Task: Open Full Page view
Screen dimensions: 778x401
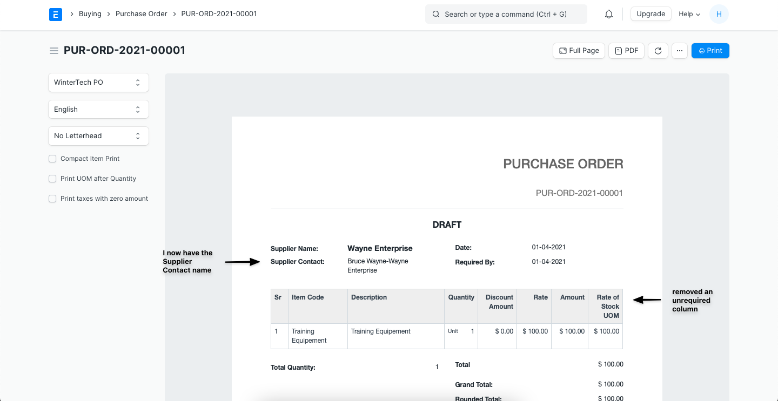Action: (579, 51)
